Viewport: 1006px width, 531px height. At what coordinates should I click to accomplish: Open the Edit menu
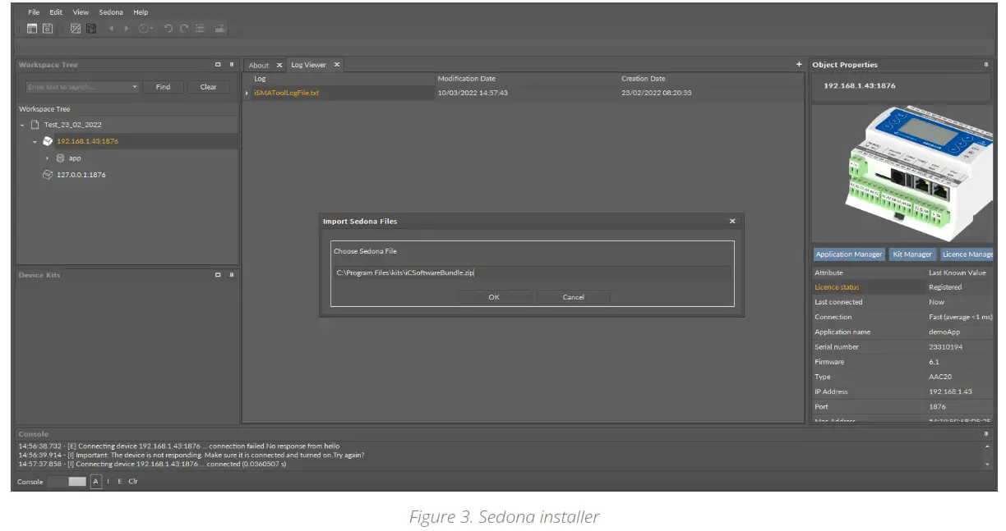pos(56,12)
